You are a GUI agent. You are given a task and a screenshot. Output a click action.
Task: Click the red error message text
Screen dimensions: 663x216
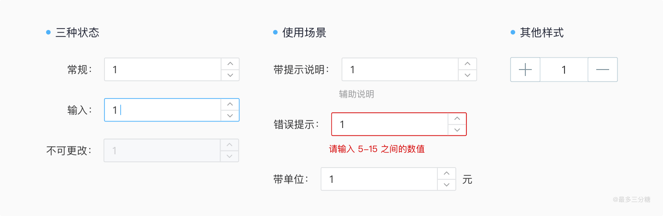pos(377,149)
